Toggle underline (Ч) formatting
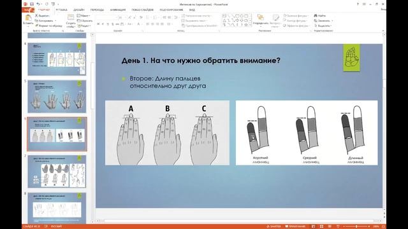The image size is (408, 229). click(x=108, y=24)
